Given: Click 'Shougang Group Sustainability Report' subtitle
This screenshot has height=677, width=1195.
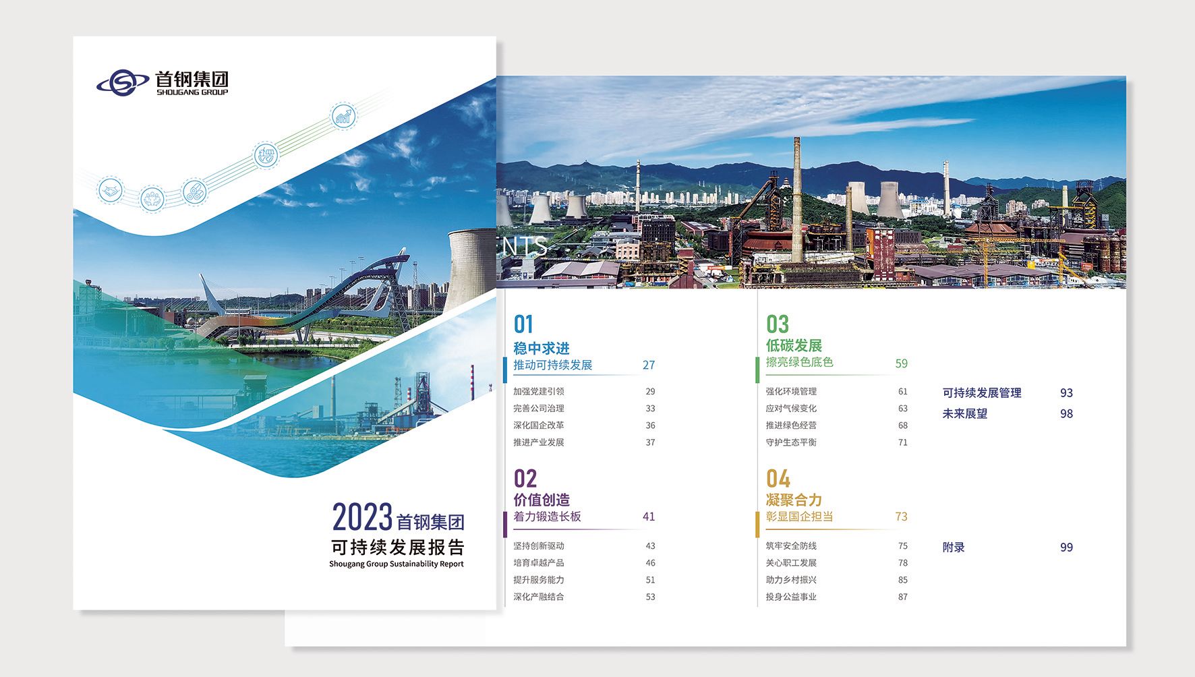Looking at the screenshot, I should tap(397, 564).
